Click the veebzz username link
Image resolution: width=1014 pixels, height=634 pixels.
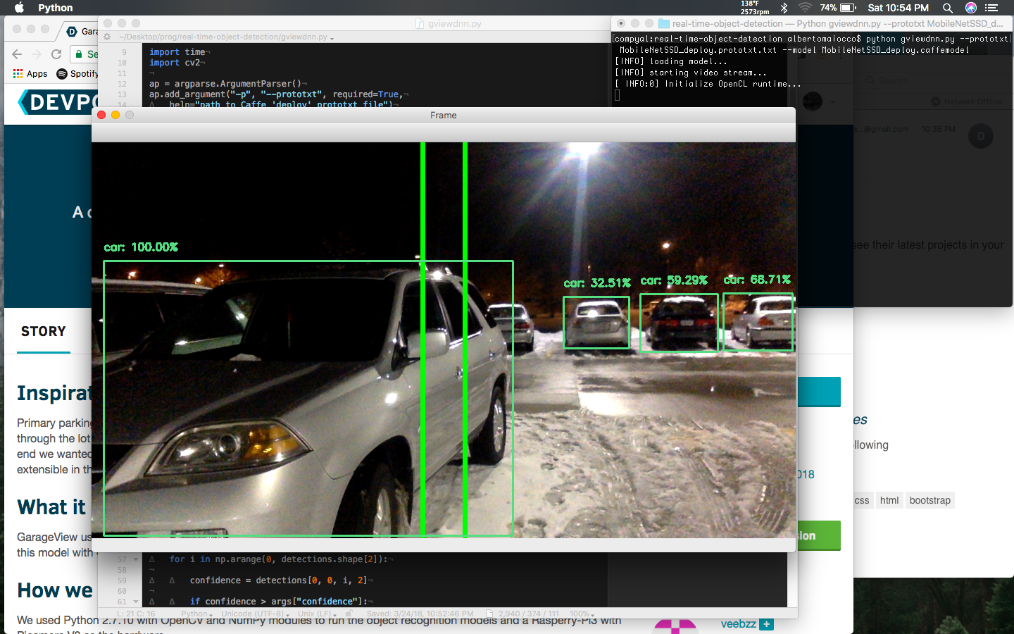coord(738,624)
